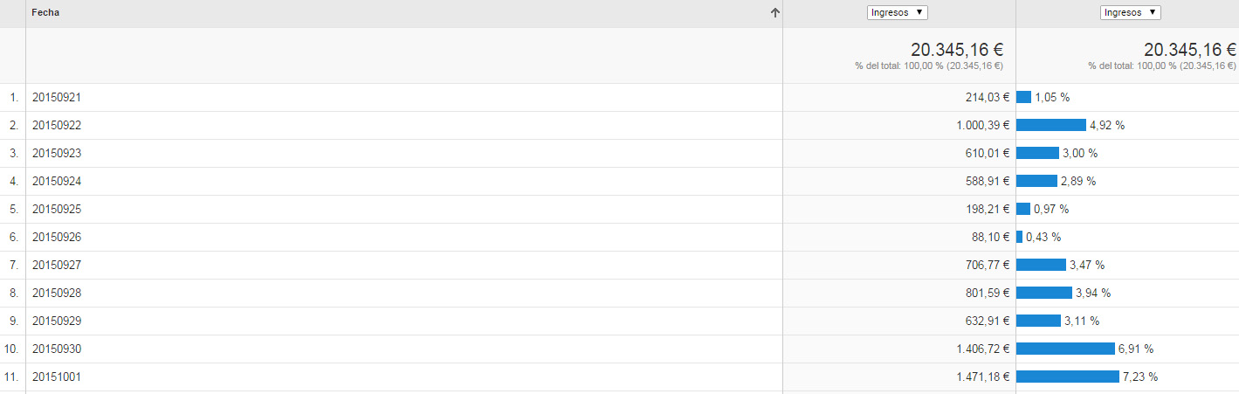Screen dimensions: 1239x394
Task: Click the 7,23 % percentage bar
Action: click(1068, 377)
